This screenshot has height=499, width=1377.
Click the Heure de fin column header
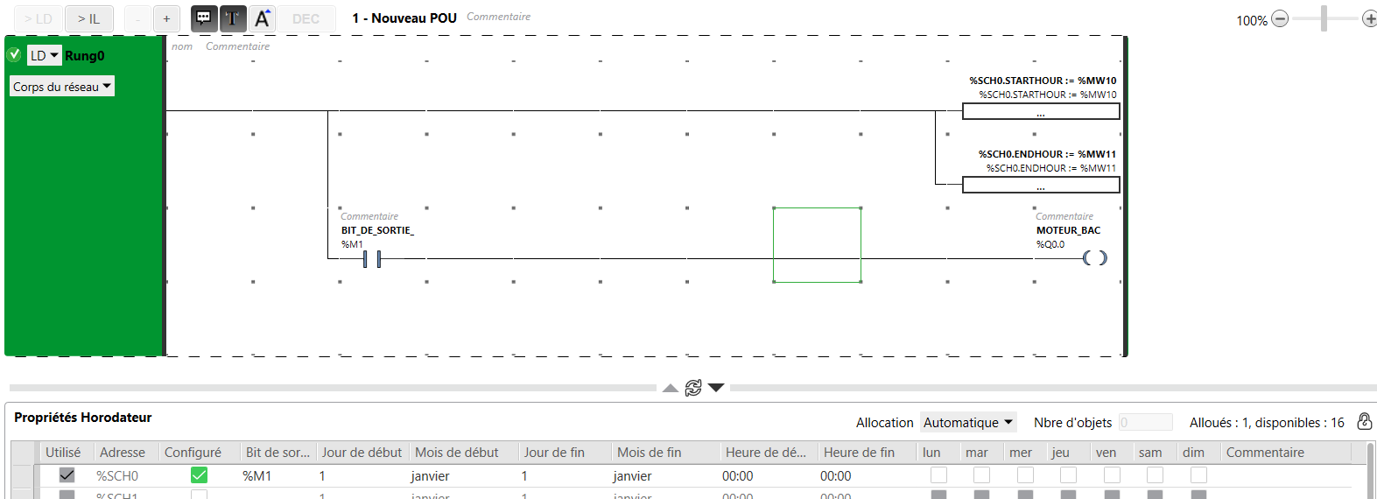(859, 453)
